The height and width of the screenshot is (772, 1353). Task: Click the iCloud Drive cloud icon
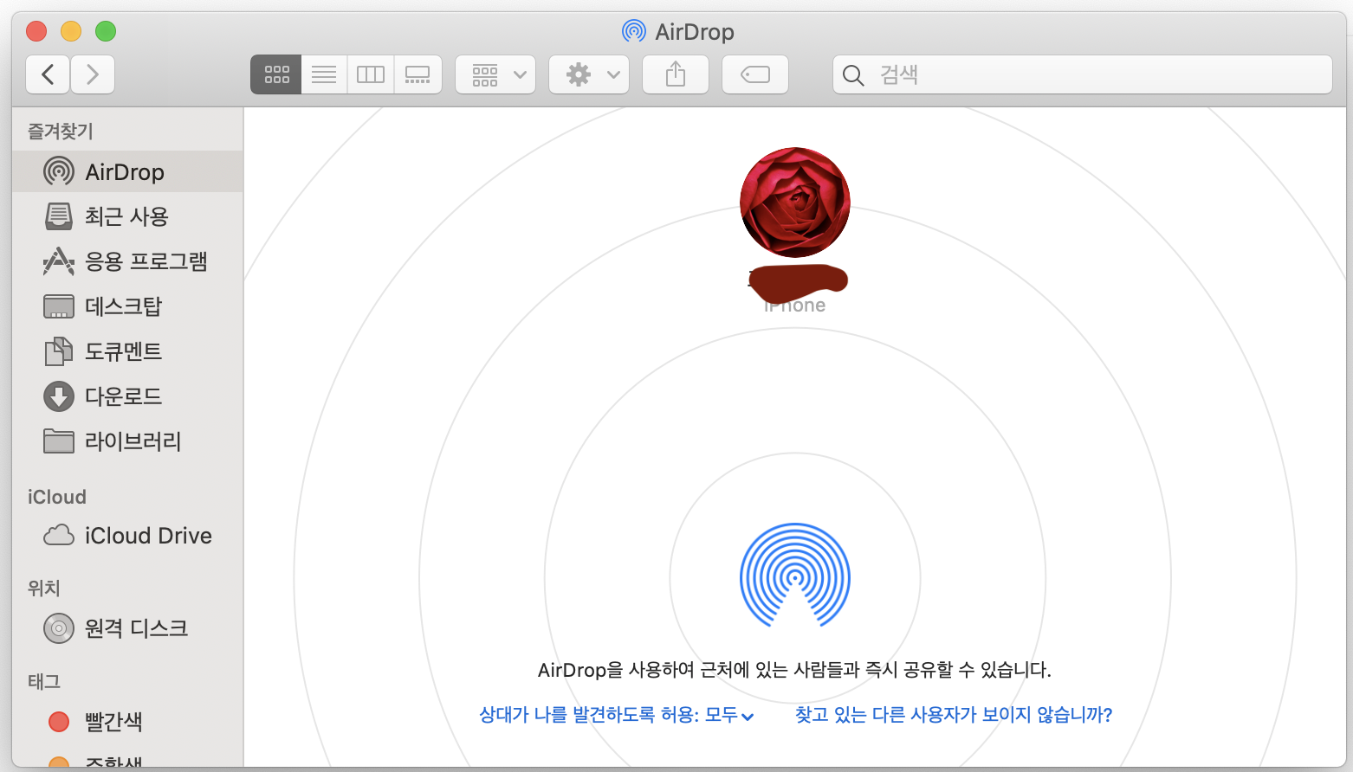coord(59,536)
